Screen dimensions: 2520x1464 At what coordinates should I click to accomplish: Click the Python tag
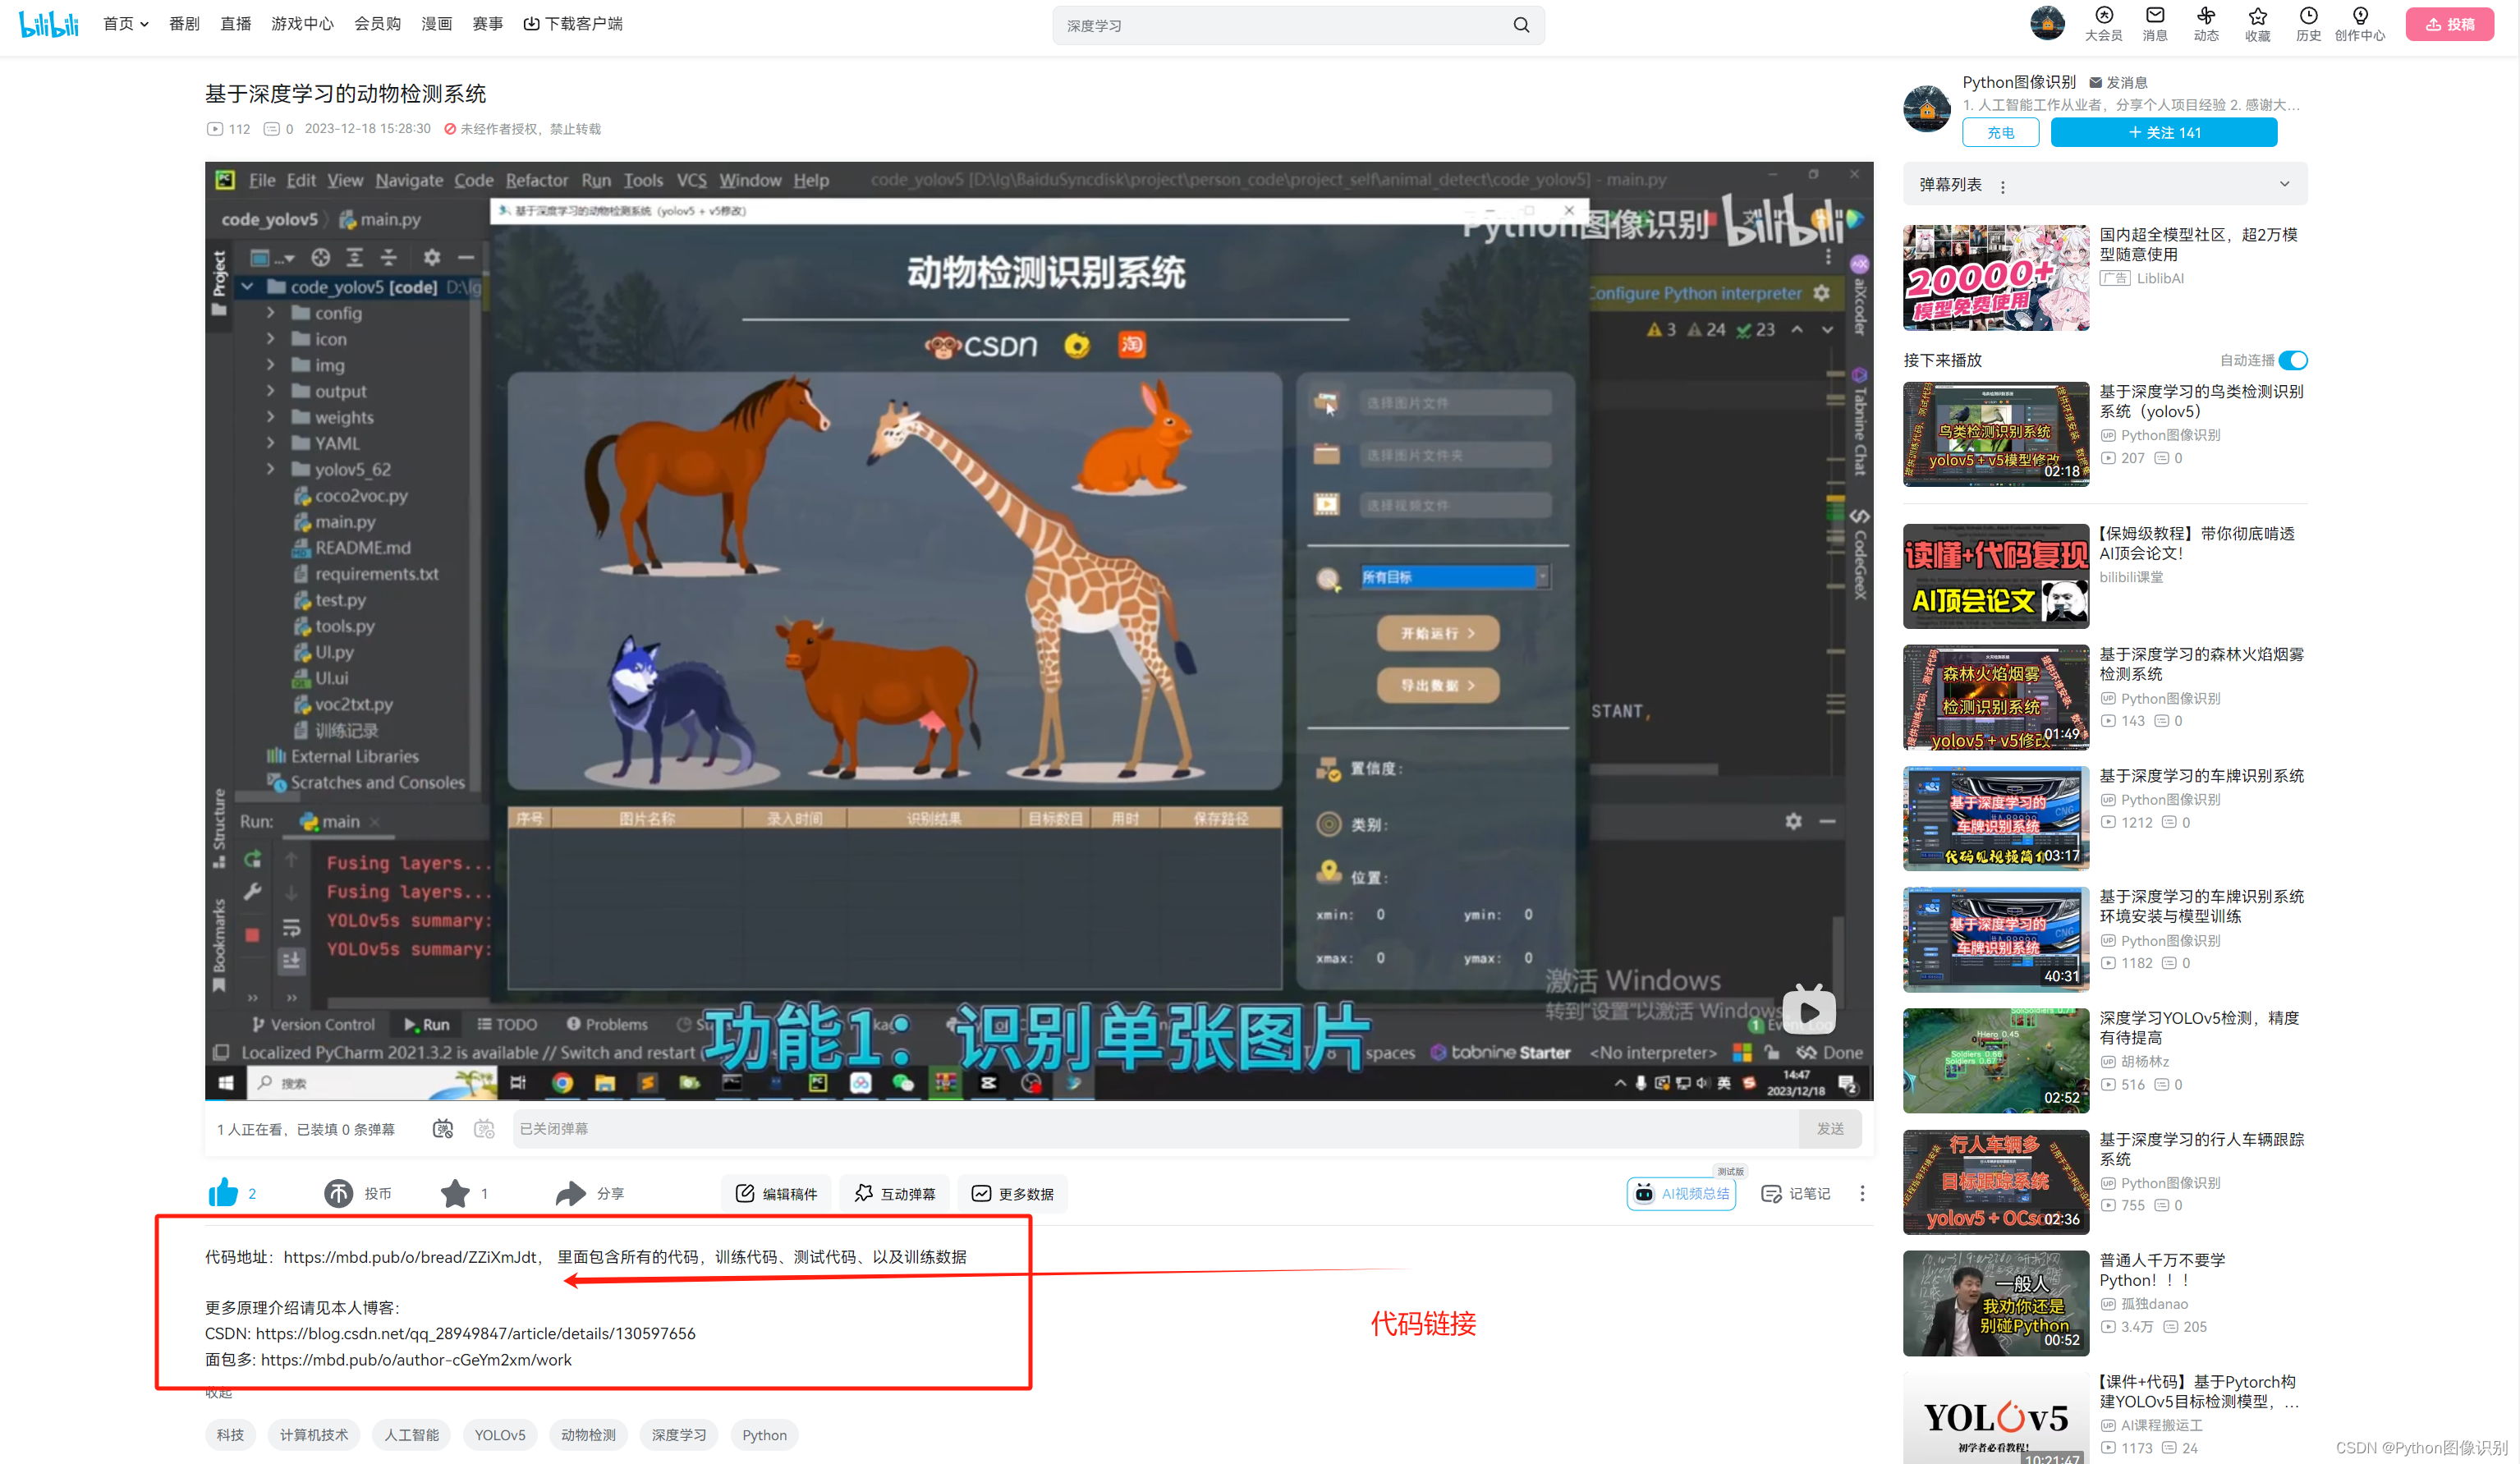(x=764, y=1434)
